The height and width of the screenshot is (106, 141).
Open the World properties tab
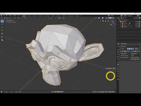(x=118, y=59)
